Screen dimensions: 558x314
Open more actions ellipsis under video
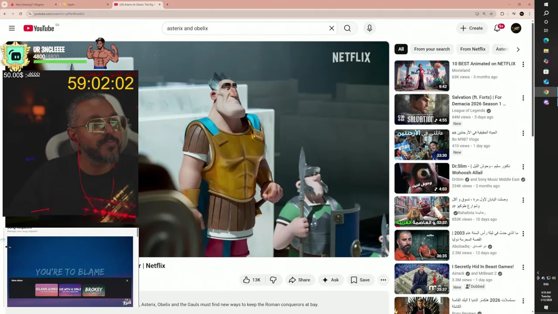383,280
